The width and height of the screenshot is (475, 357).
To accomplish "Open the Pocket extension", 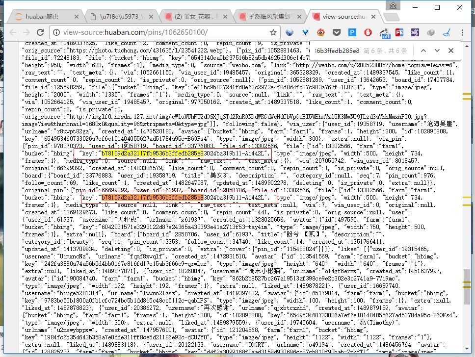I will (336, 33).
